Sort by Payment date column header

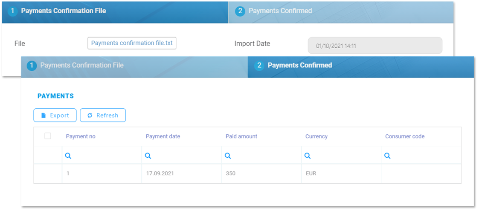click(x=163, y=136)
